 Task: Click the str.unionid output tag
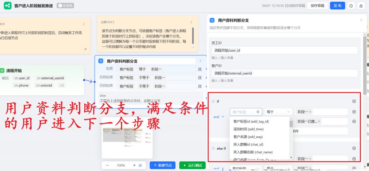point(44,85)
